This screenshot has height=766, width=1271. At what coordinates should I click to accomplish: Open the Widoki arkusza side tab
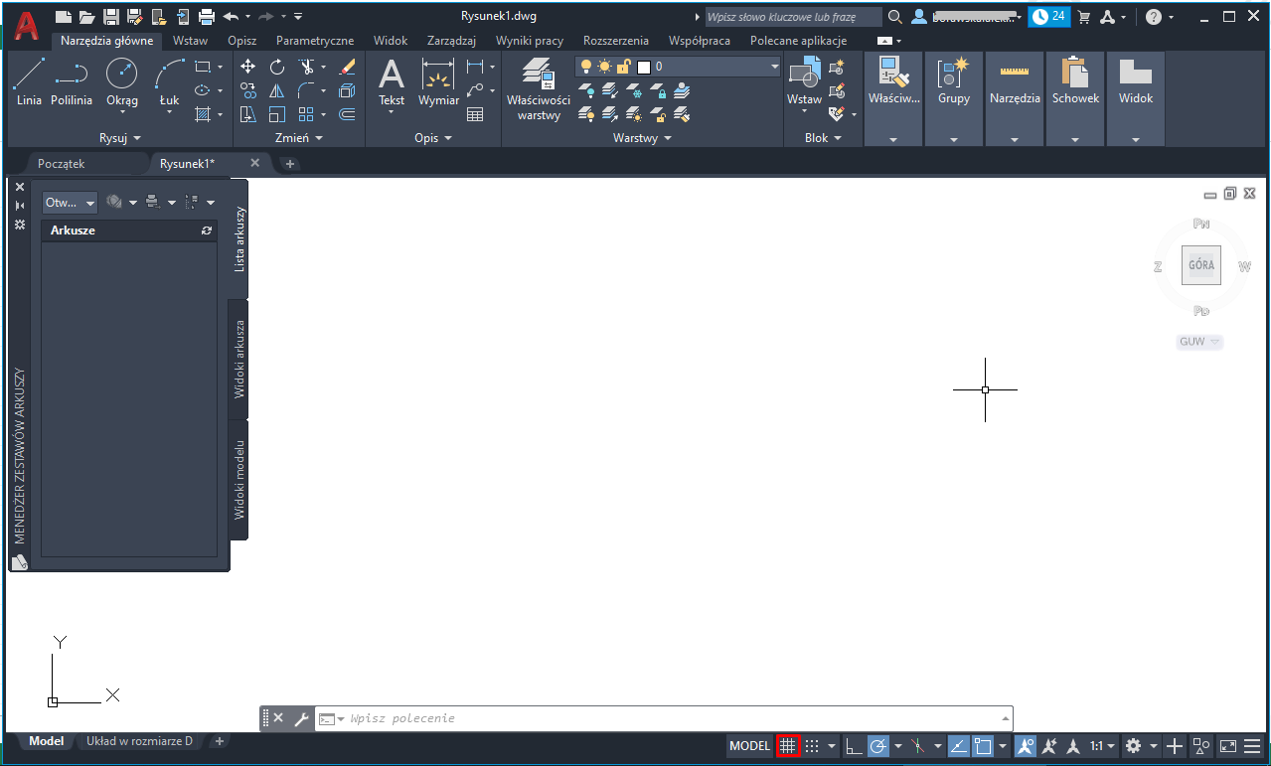[238, 360]
